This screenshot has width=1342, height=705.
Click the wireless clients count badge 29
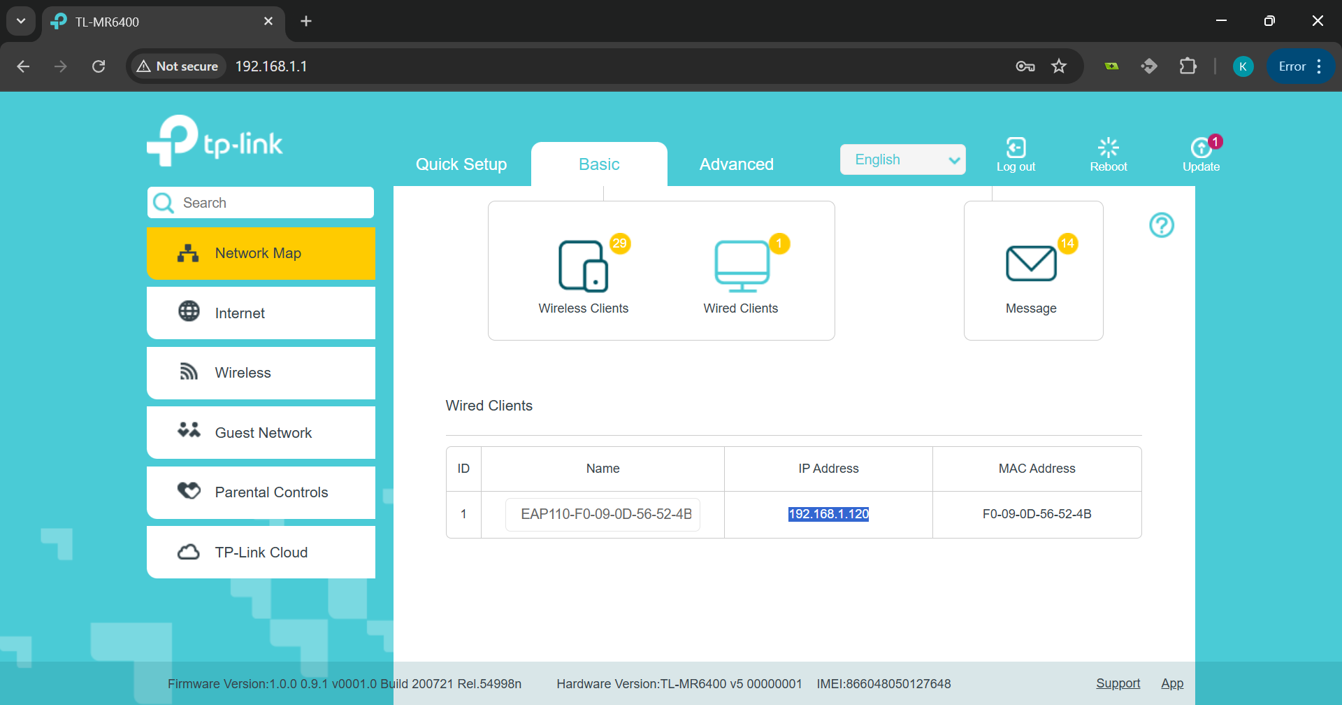[x=620, y=243]
